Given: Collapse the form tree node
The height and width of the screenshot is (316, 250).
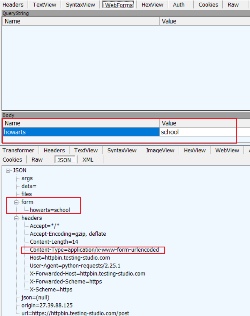Looking at the screenshot, I should (x=16, y=202).
